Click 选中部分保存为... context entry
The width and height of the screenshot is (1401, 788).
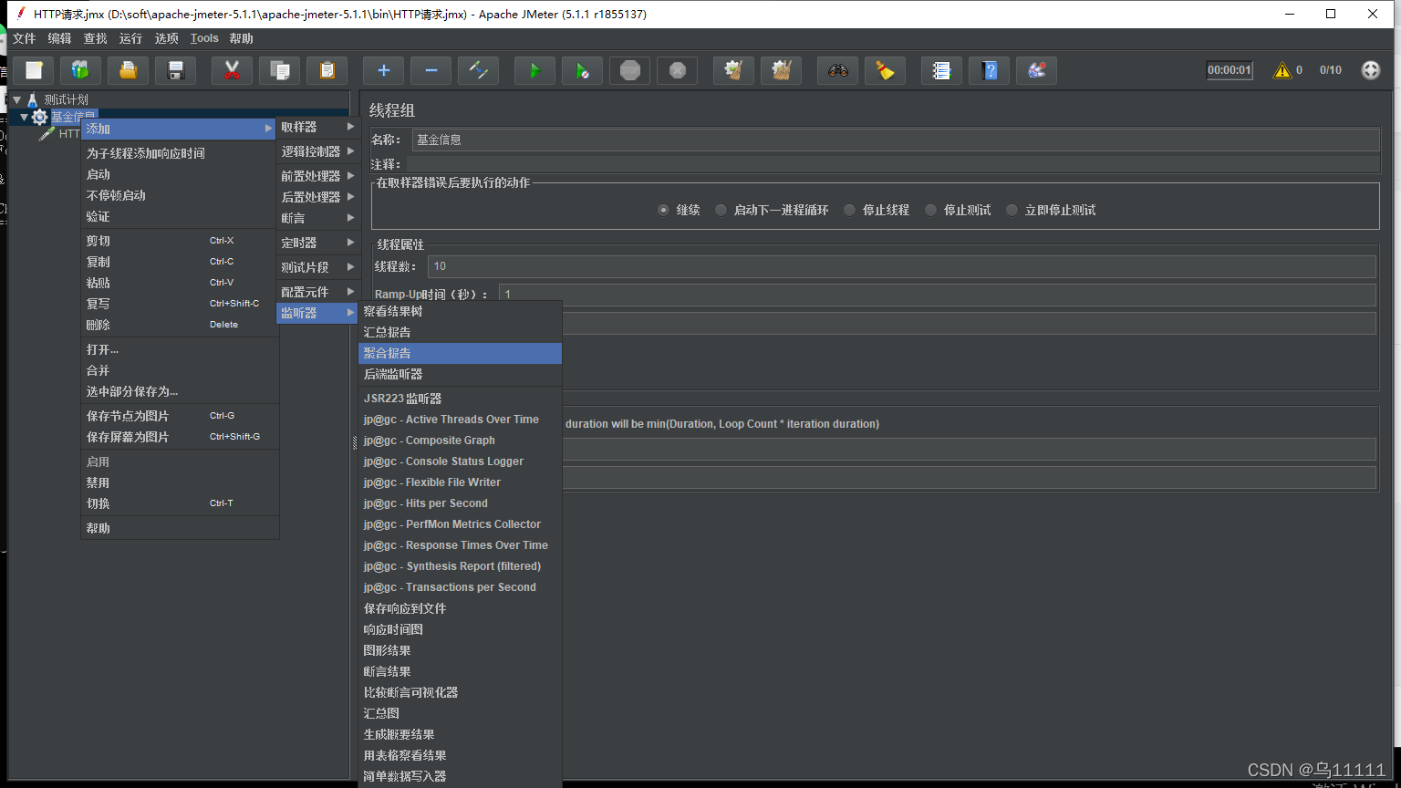[x=180, y=391]
